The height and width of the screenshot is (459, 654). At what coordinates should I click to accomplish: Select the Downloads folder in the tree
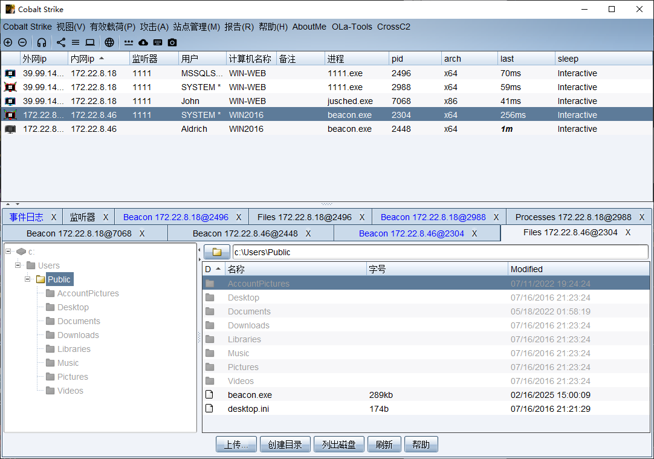pos(78,335)
